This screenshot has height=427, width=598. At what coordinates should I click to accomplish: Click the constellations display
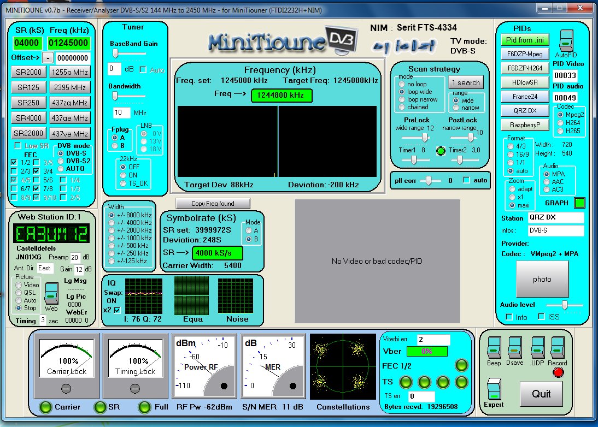tap(343, 366)
